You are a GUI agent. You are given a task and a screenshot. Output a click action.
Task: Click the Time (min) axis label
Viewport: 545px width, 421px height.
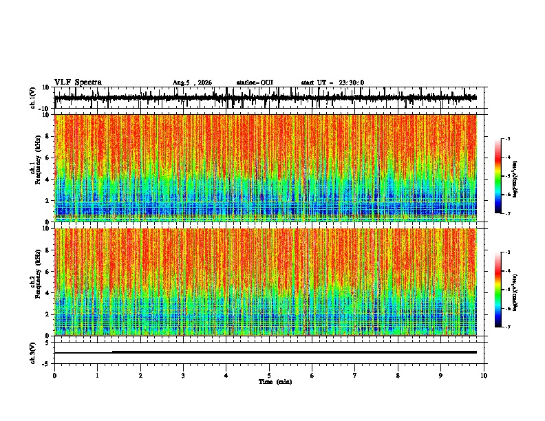(x=275, y=382)
